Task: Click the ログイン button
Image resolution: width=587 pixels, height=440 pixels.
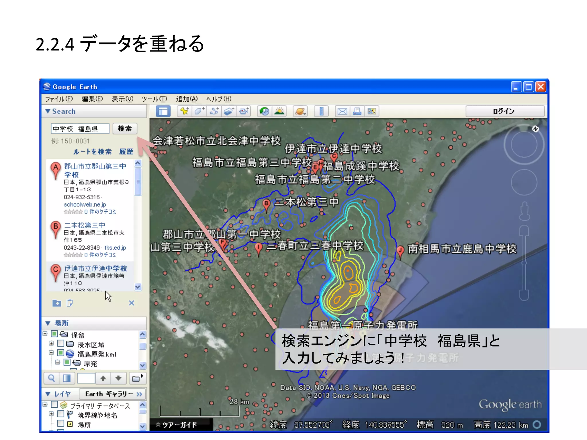Action: (x=505, y=111)
